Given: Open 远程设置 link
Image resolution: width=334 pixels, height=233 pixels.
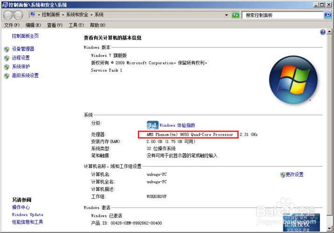Looking at the screenshot, I should (21, 58).
